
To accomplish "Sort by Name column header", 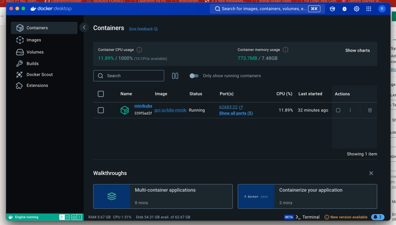I will 126,94.
